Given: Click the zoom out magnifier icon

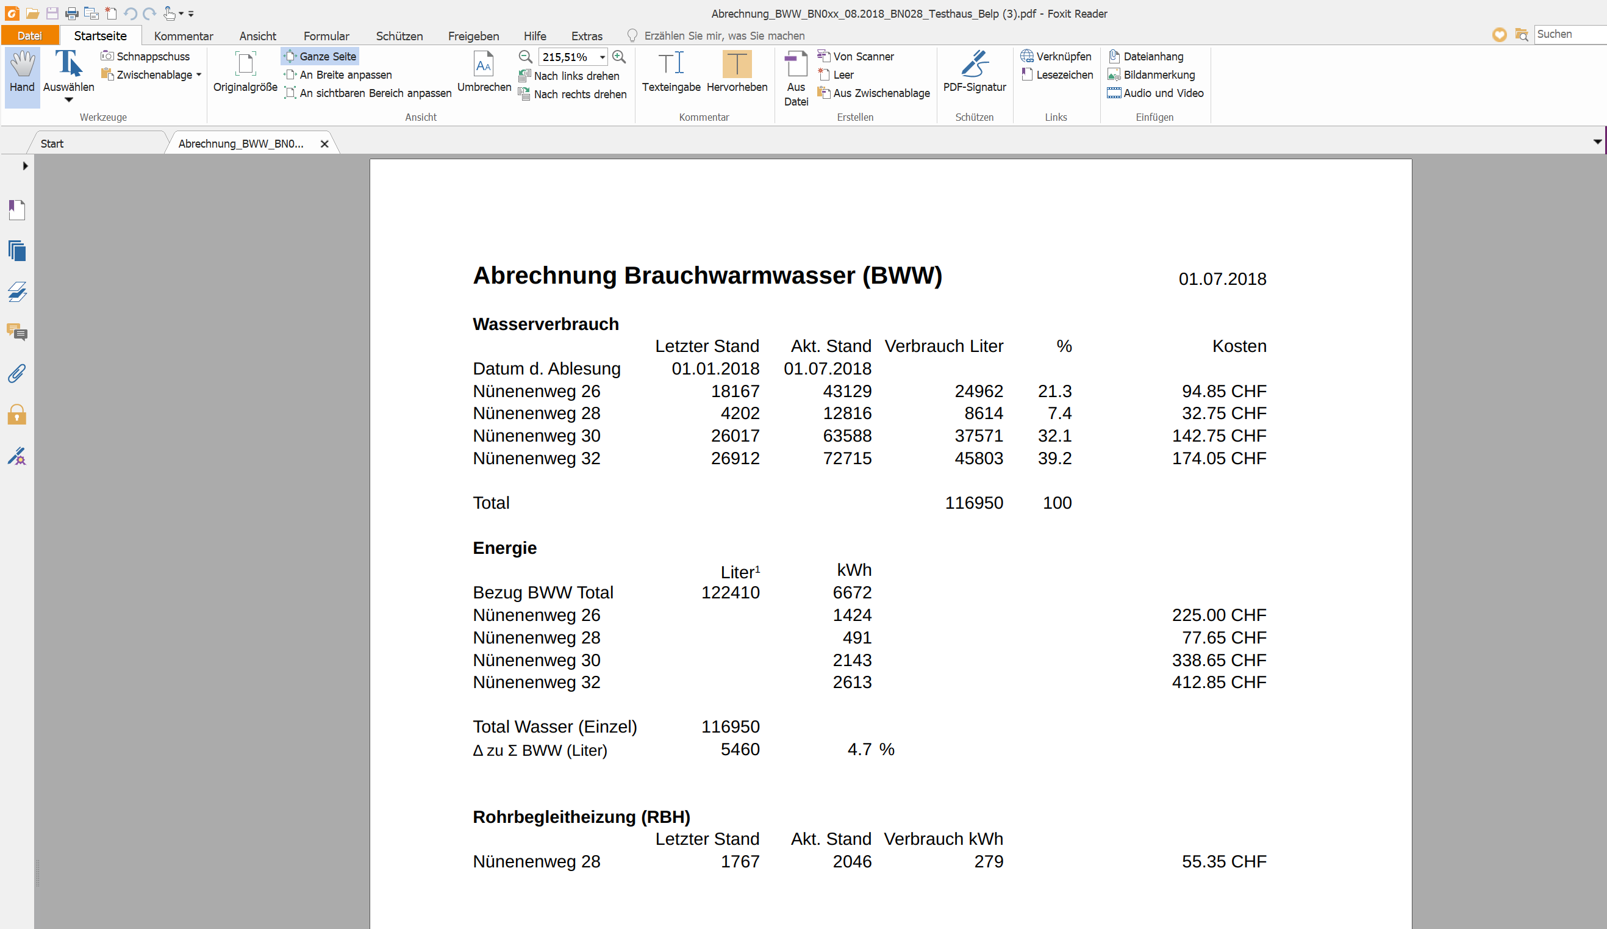Looking at the screenshot, I should tap(526, 57).
